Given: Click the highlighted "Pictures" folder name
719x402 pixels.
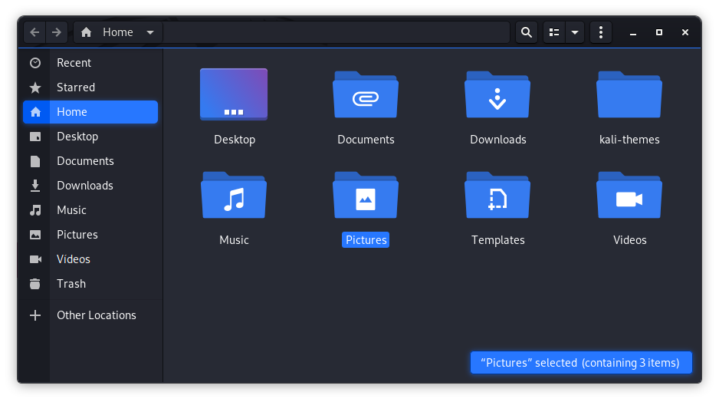Looking at the screenshot, I should pos(366,240).
